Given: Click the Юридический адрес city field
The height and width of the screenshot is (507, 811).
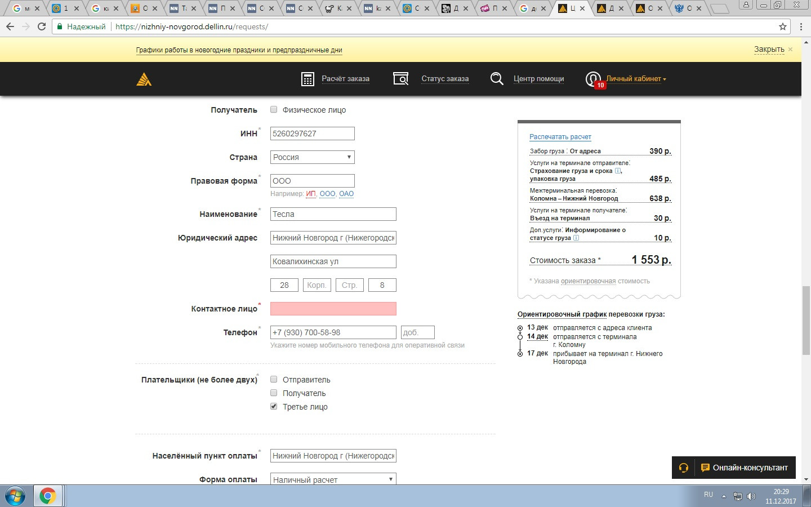Looking at the screenshot, I should point(333,238).
